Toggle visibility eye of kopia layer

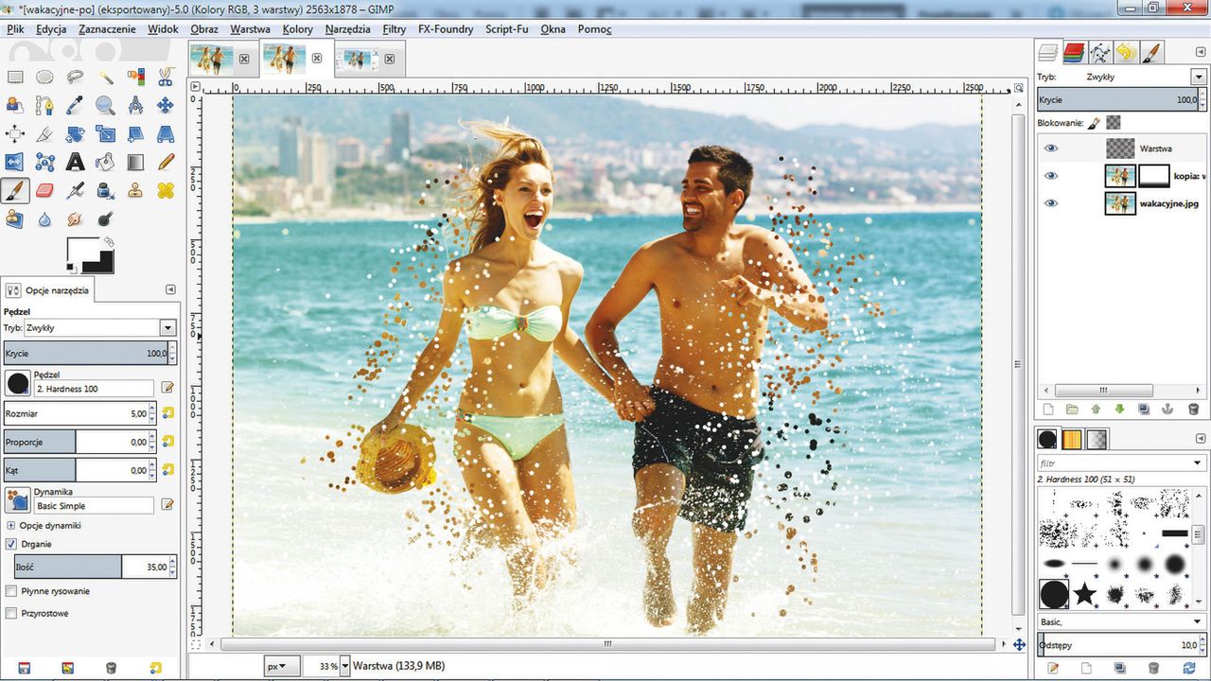(x=1050, y=176)
